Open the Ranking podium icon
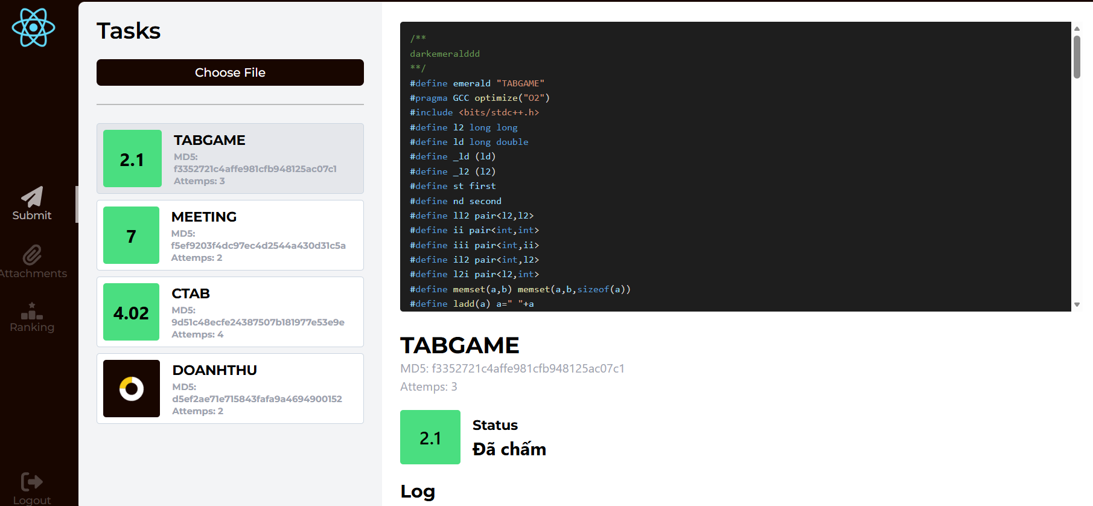 32,311
